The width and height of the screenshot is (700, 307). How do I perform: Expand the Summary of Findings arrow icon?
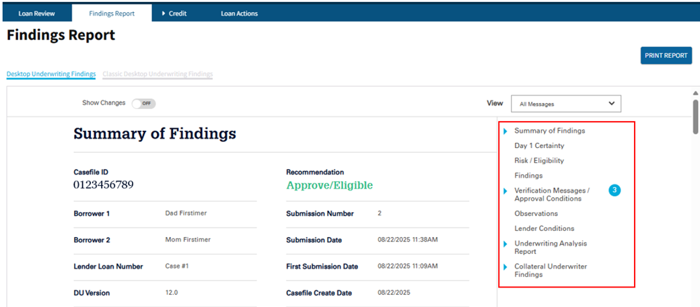click(x=505, y=131)
